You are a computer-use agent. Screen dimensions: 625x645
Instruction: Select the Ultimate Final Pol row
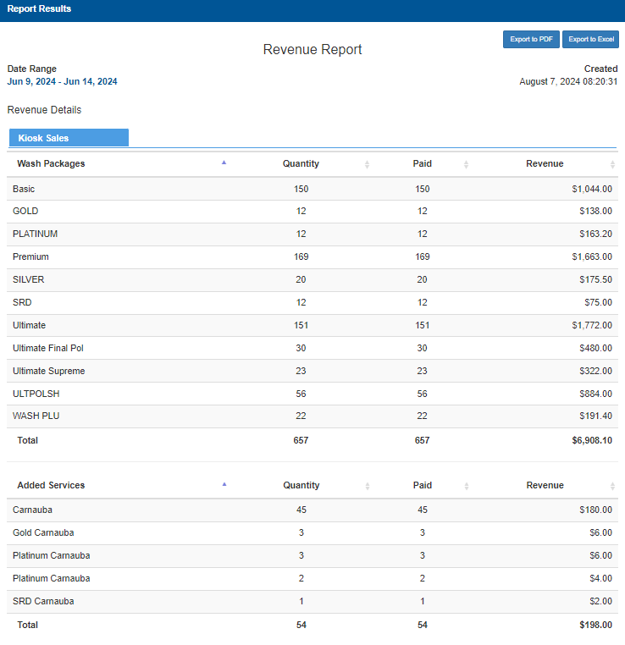pos(312,349)
